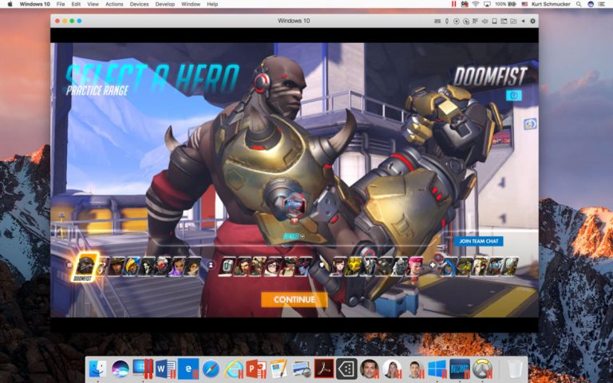Open the File menu
This screenshot has height=383, width=613.
pyautogui.click(x=61, y=4)
